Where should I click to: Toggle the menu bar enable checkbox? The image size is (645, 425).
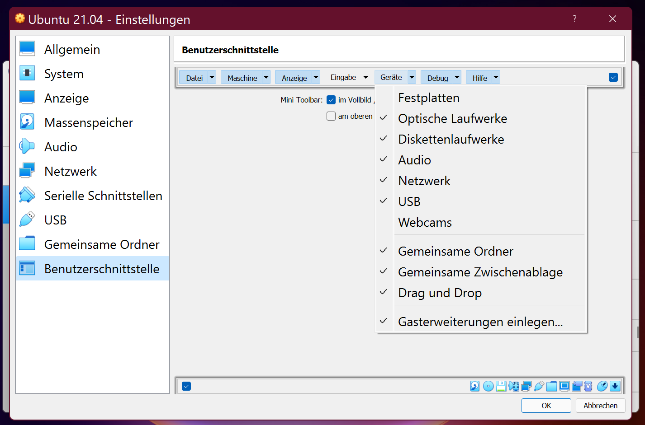click(613, 77)
